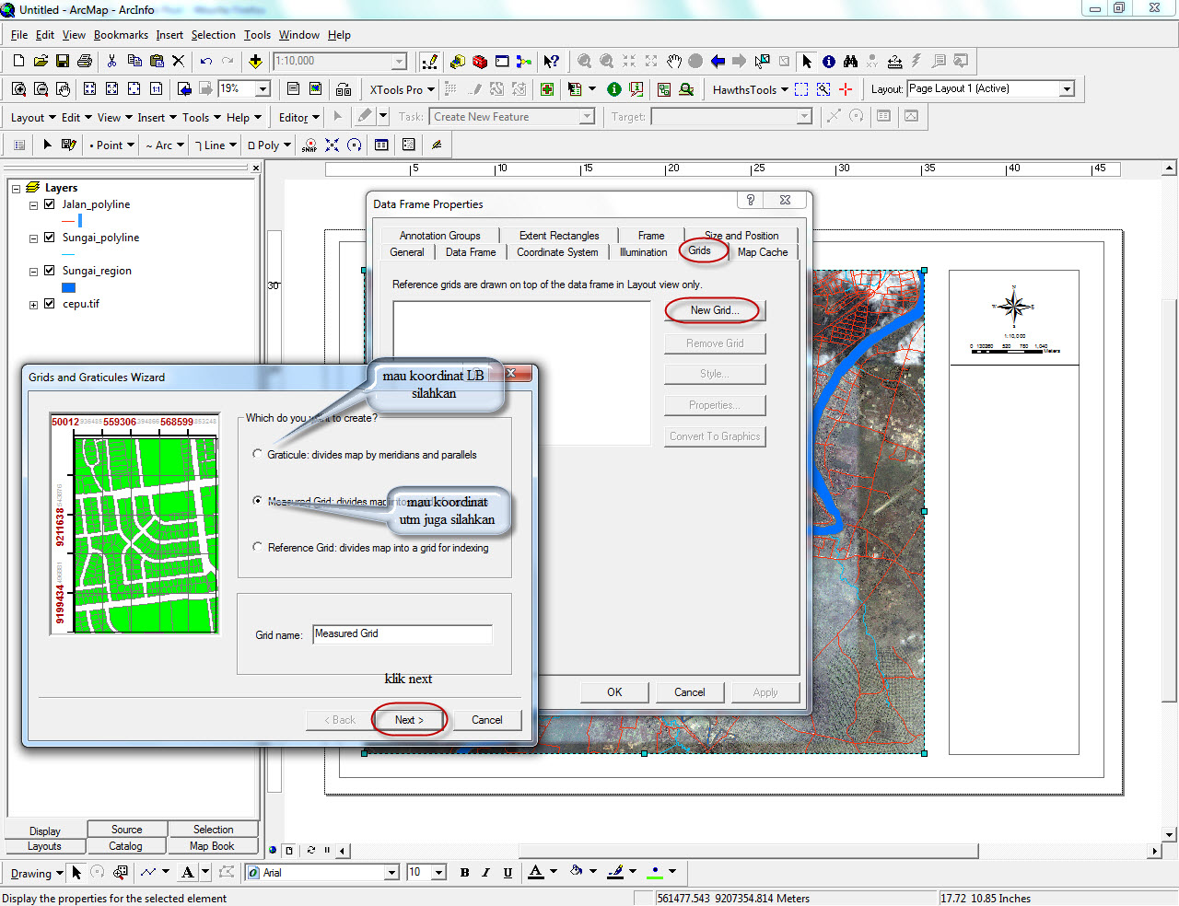The height and width of the screenshot is (906, 1179).
Task: Expand the cepu.tif layer entry
Action: [32, 304]
